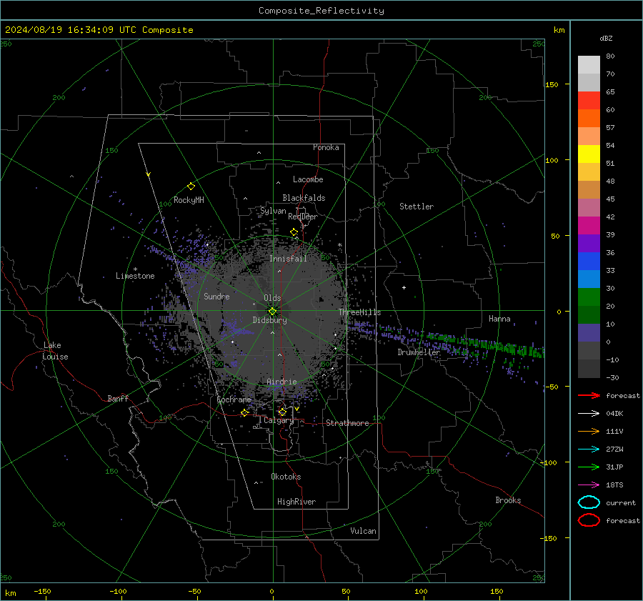
Task: Click the magenta swatch between 42 and 39
Action: [x=589, y=226]
